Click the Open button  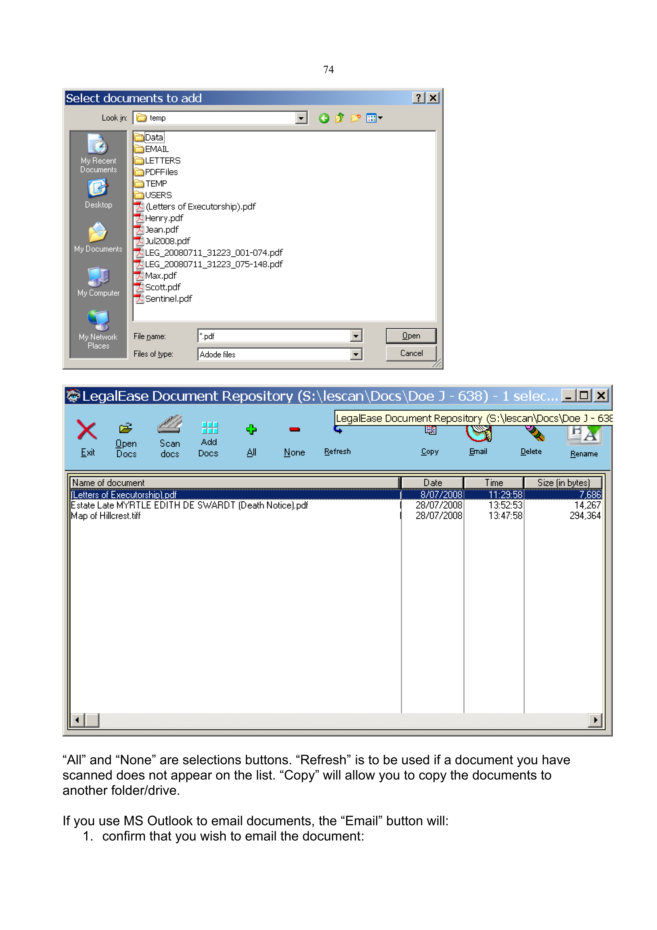(411, 336)
